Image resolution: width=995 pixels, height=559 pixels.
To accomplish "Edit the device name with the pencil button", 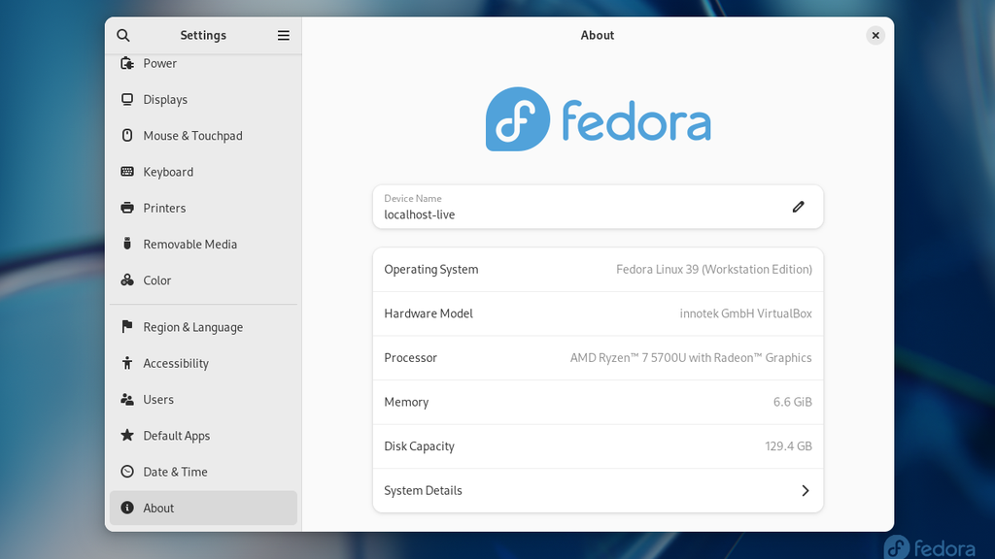I will (798, 207).
